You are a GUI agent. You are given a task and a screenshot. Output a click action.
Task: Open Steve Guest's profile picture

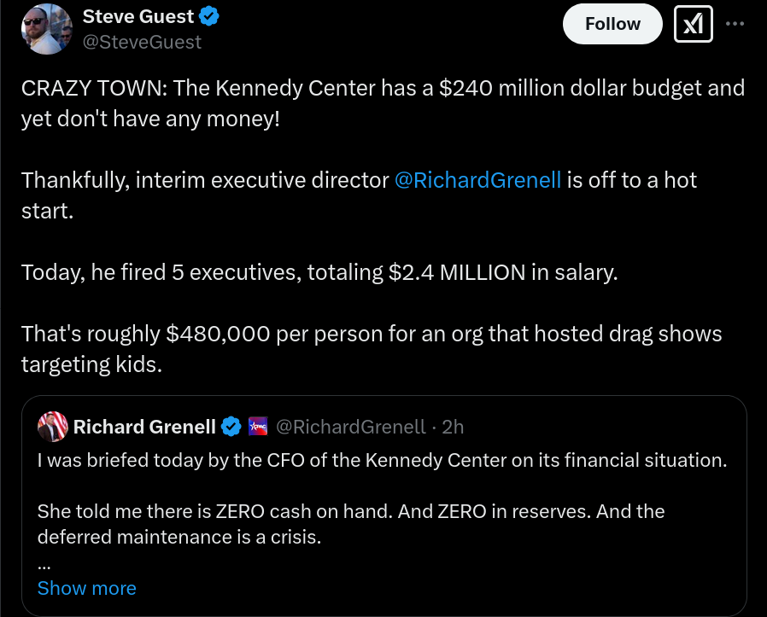(x=47, y=29)
